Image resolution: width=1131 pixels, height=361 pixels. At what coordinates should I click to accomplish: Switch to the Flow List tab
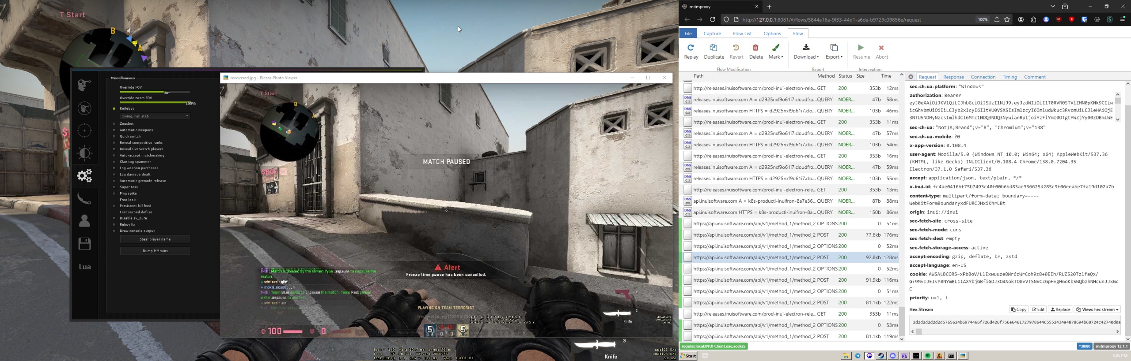click(742, 33)
